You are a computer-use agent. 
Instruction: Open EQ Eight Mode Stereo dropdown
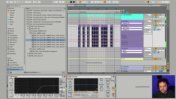(x=62, y=82)
